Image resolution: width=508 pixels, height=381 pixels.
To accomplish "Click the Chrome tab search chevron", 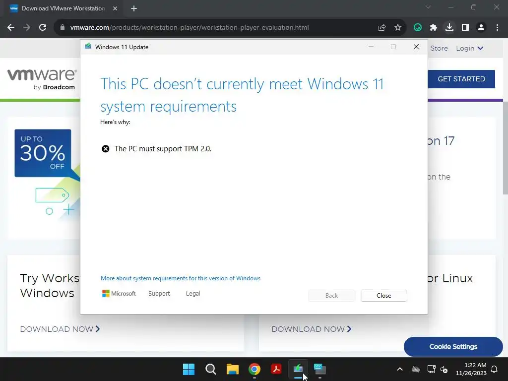I will click(x=428, y=7).
